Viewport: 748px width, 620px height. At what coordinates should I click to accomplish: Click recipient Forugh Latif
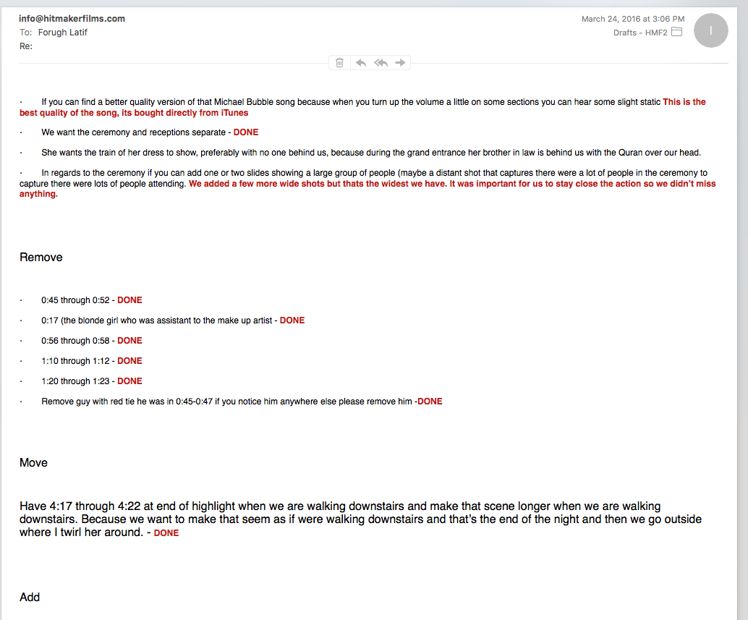click(x=62, y=33)
